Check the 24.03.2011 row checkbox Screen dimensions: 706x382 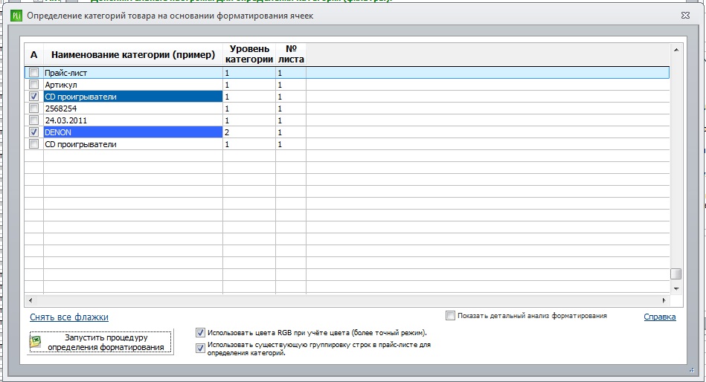[33, 120]
